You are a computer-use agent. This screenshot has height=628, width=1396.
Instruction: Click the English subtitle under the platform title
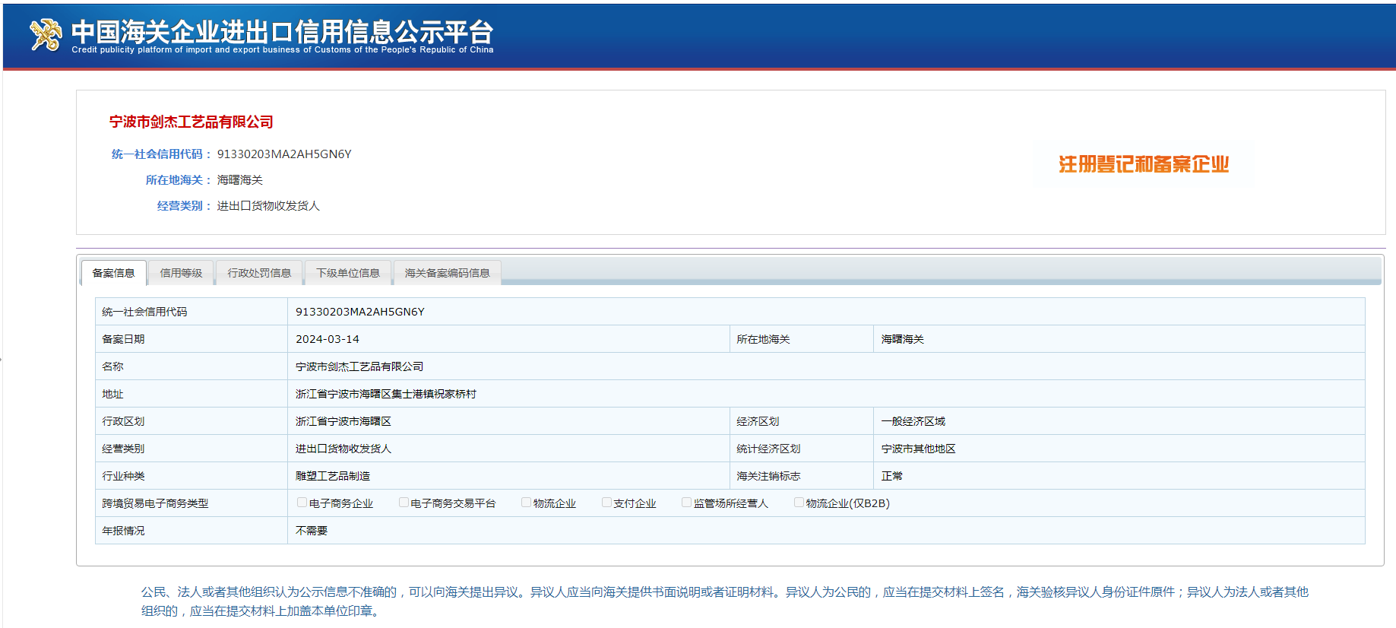click(x=283, y=49)
